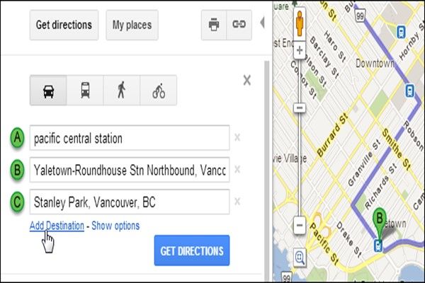Click the Street View pegman icon
Screen dimensions: 425x283
[299, 23]
